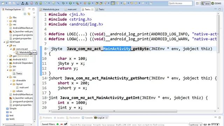Open the Android SDK Manager icon

36,3
